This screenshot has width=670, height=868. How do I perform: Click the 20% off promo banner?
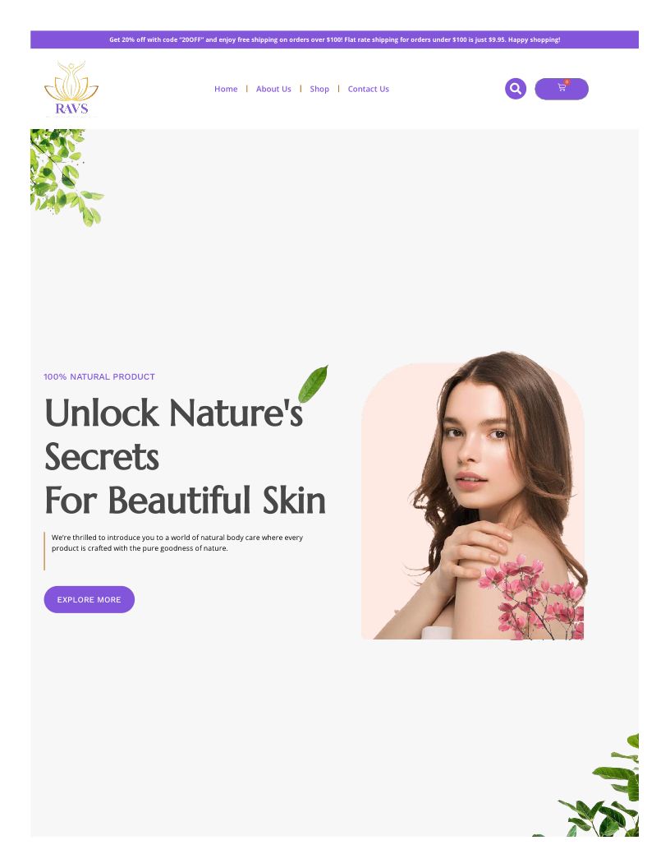pyautogui.click(x=334, y=39)
